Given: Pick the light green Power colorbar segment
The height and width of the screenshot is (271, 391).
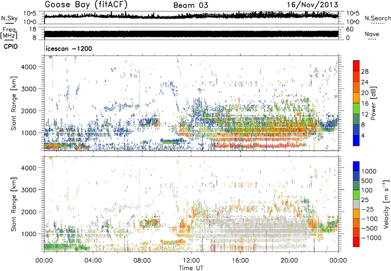Looking at the screenshot, I should [x=356, y=109].
